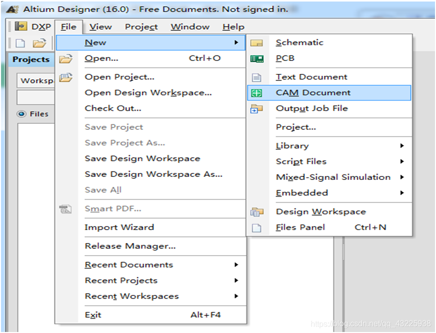Click the Output Job File icon

tap(256, 109)
